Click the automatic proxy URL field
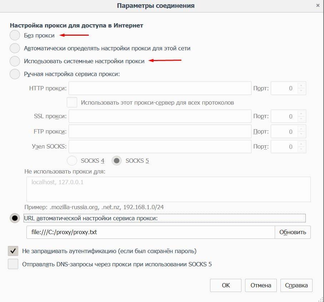This screenshot has width=324, height=302. click(150, 232)
